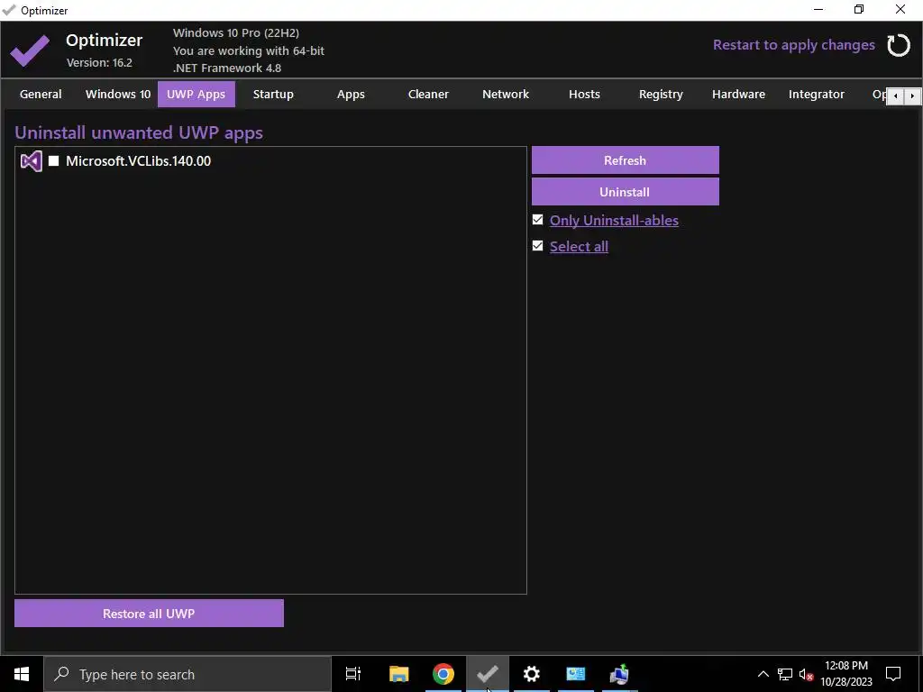The width and height of the screenshot is (923, 692).
Task: Click the Uninstall button
Action: (x=626, y=192)
